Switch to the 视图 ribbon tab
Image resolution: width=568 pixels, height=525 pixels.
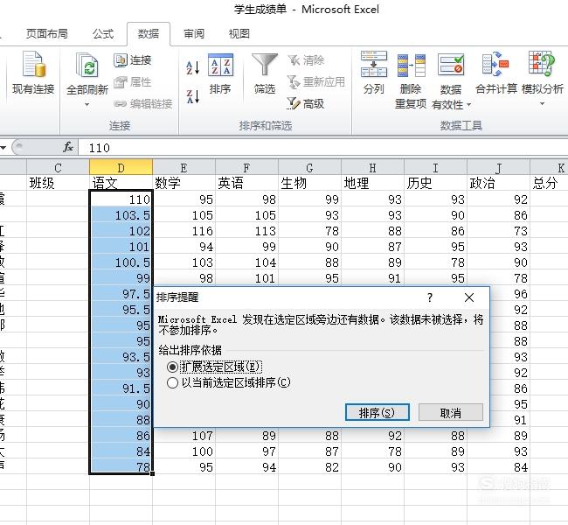click(239, 34)
